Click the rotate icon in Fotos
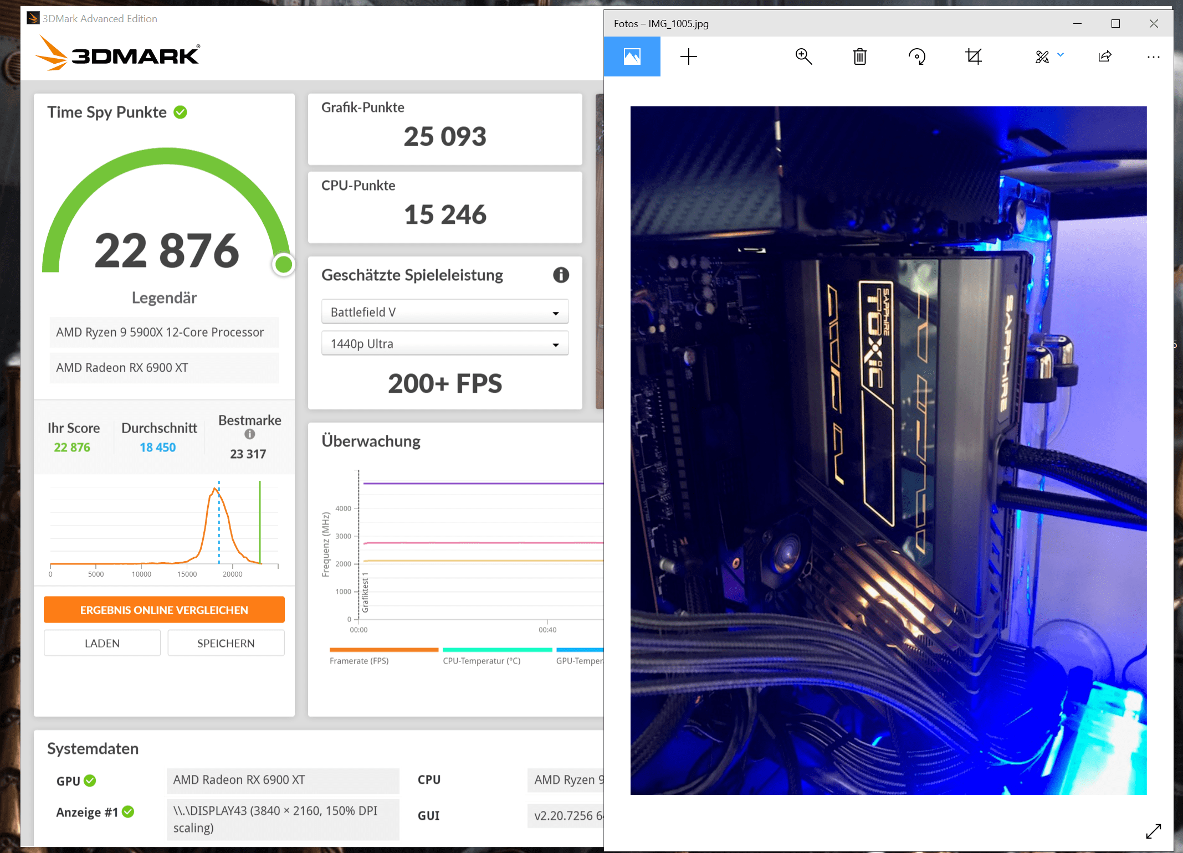 pyautogui.click(x=917, y=56)
